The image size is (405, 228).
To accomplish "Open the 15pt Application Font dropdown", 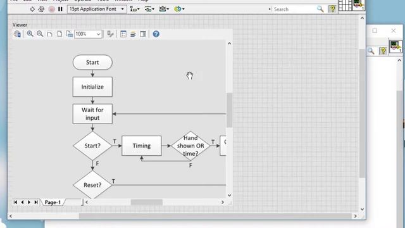I will (97, 9).
